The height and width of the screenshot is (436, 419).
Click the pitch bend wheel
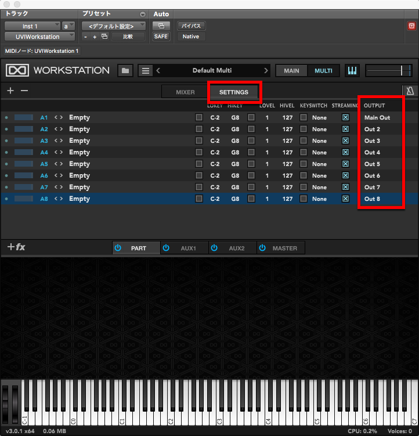pos(6,404)
